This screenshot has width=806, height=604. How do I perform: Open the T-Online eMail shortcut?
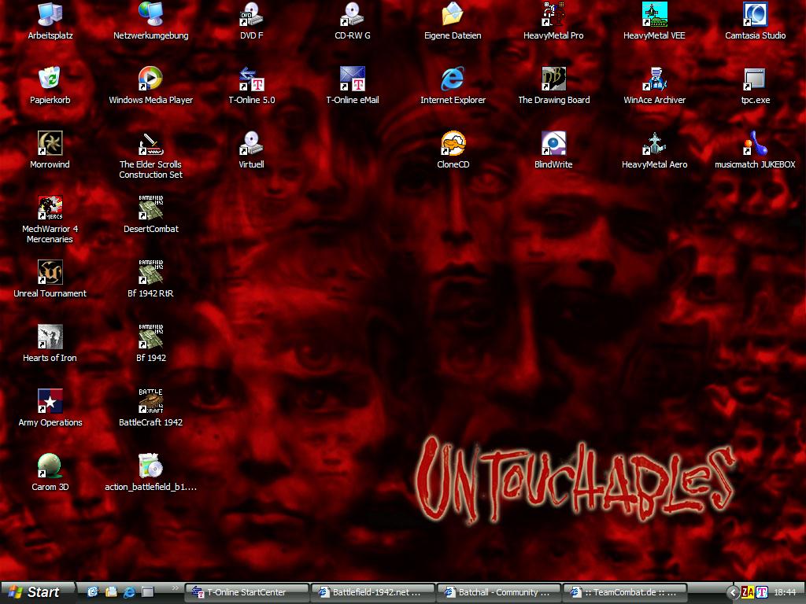352,85
